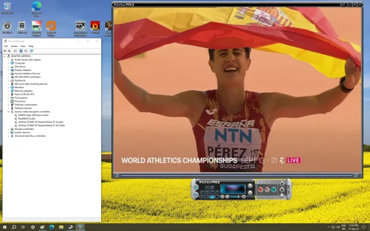Collapse the root computer node in Device Manager
Image resolution: width=370 pixels, height=231 pixels.
[5, 56]
